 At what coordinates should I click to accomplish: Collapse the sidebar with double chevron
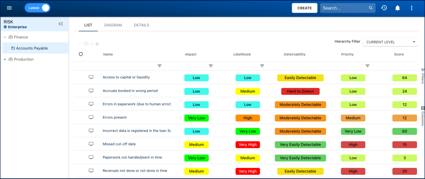pyautogui.click(x=61, y=24)
